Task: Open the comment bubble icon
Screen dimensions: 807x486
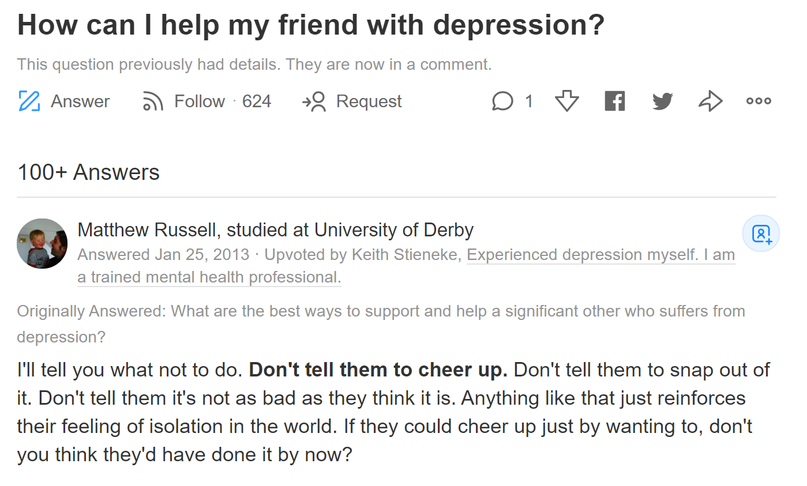Action: click(502, 101)
